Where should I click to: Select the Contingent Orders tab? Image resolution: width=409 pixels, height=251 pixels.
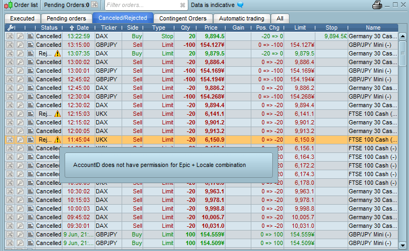[x=183, y=18]
